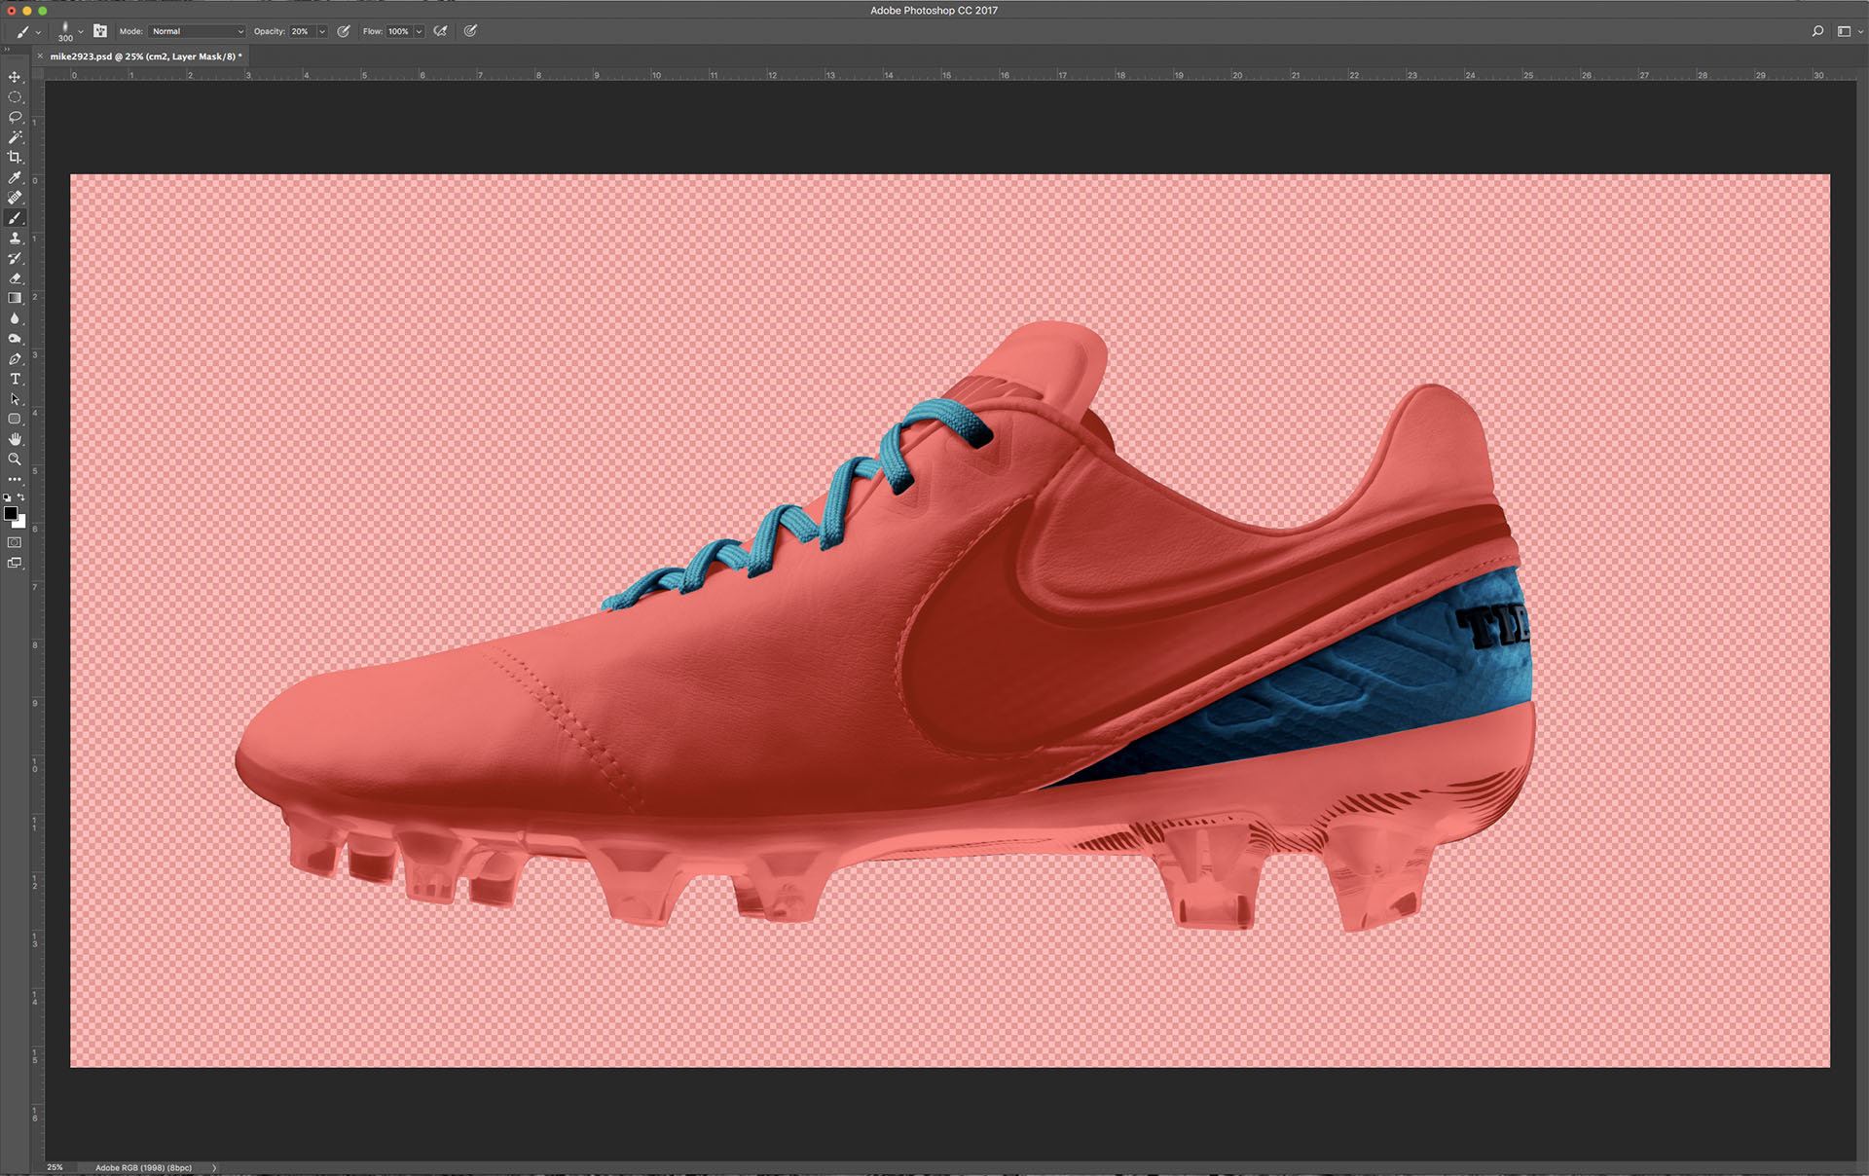Swap foreground and background colors
Viewport: 1869px width, 1176px height.
point(21,497)
